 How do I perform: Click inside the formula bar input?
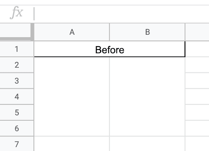[122, 14]
